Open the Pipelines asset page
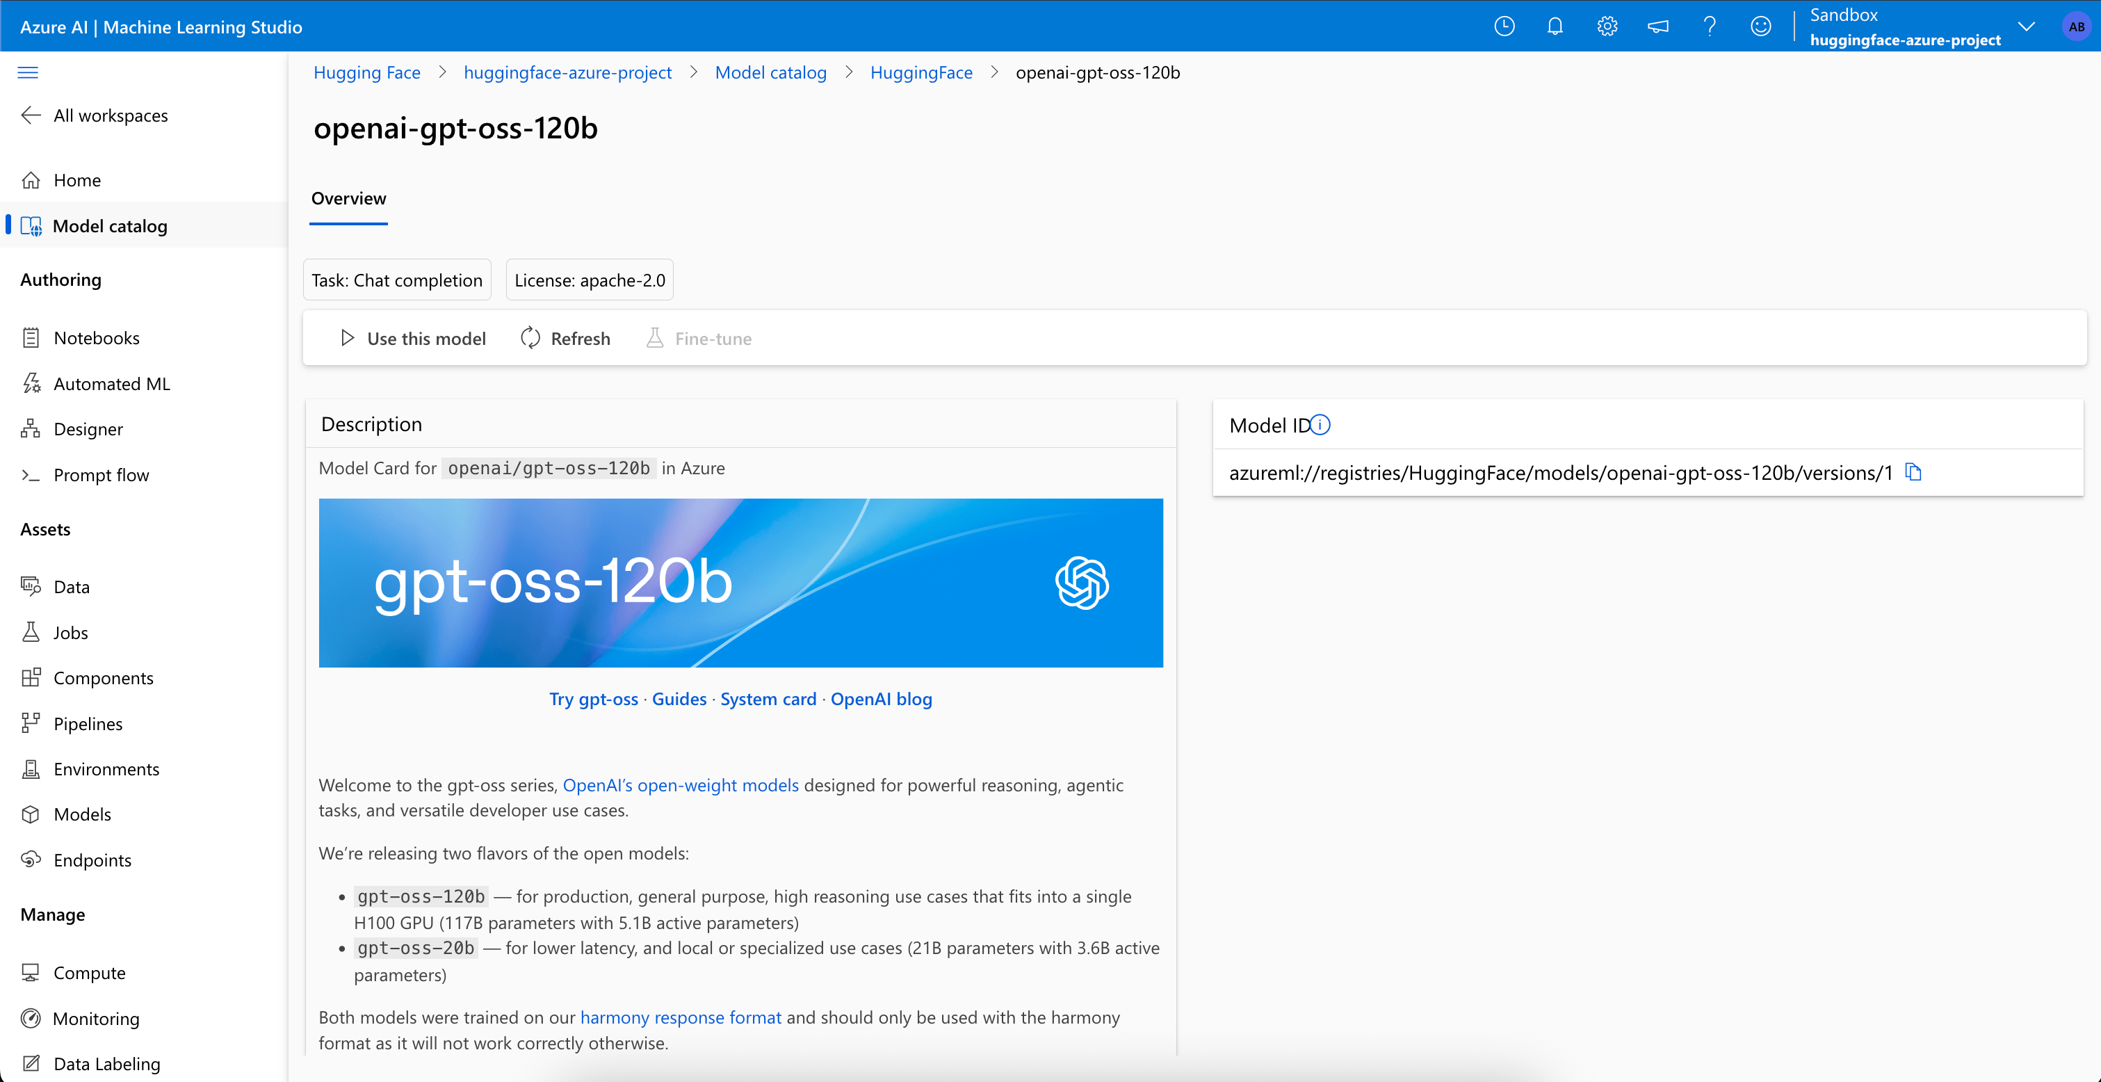This screenshot has height=1082, width=2101. pyautogui.click(x=86, y=723)
